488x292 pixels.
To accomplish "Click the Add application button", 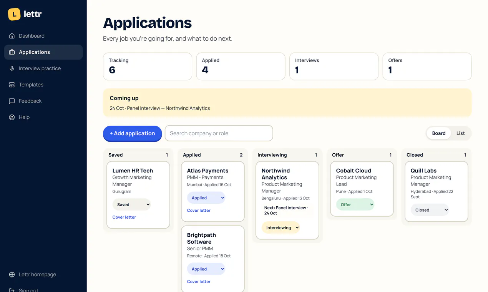I will [133, 133].
